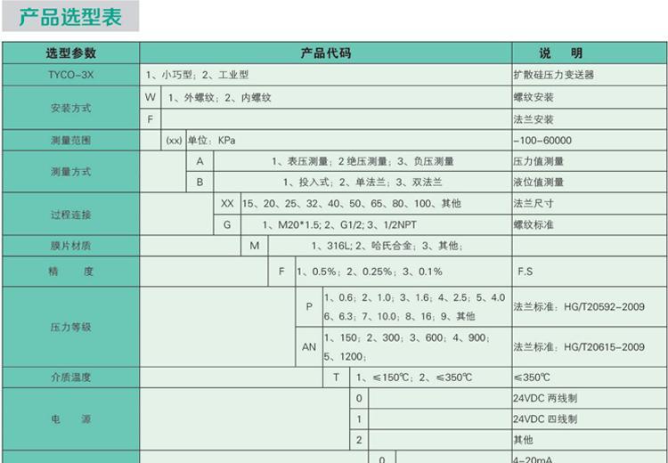Select the 产品代码 header cell
This screenshot has width=668, height=463.
(325, 53)
